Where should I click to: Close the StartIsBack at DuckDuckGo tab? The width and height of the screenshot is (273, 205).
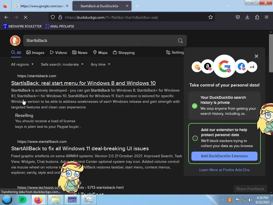point(127,6)
